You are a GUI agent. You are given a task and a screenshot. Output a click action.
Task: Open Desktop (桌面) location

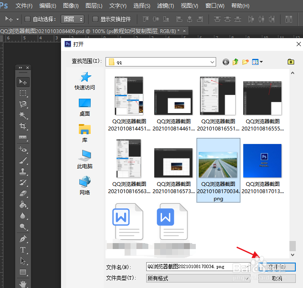(85, 108)
